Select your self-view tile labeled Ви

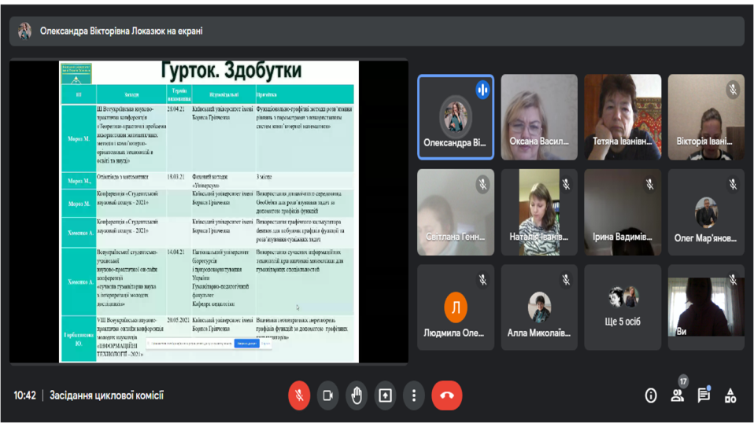pyautogui.click(x=706, y=307)
